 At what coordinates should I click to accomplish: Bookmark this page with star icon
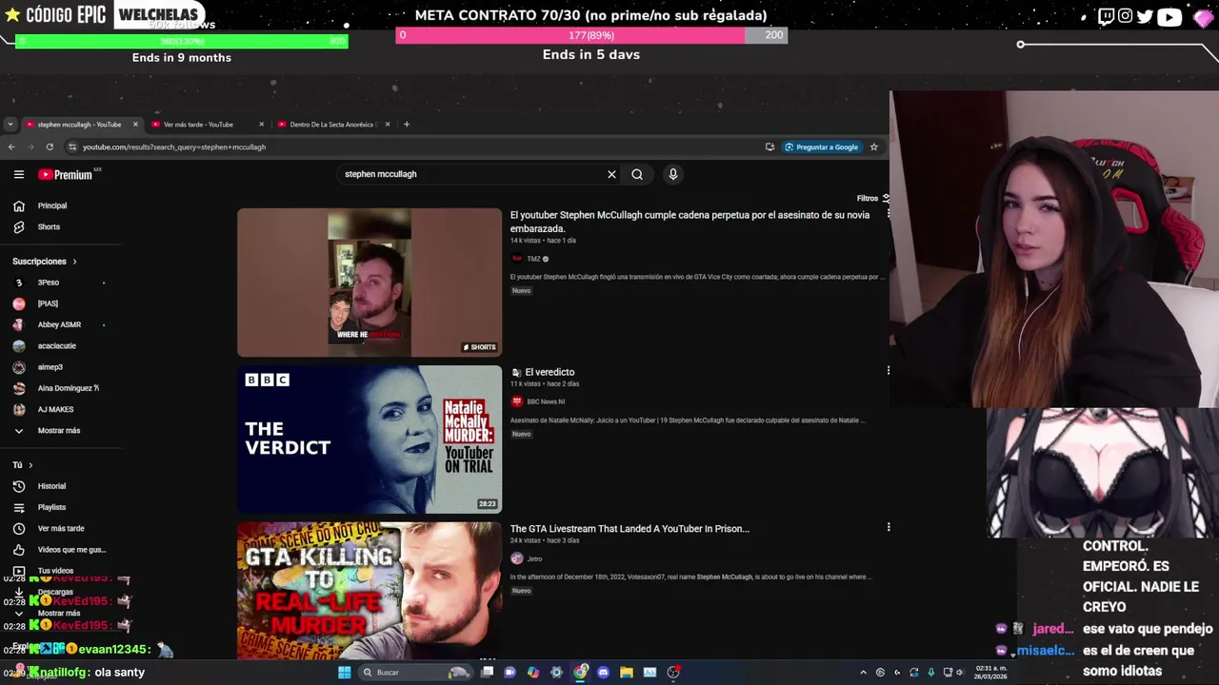(x=873, y=147)
